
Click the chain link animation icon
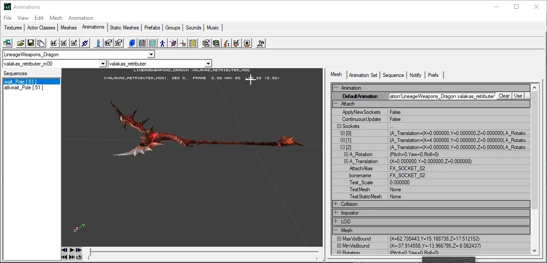point(85,43)
